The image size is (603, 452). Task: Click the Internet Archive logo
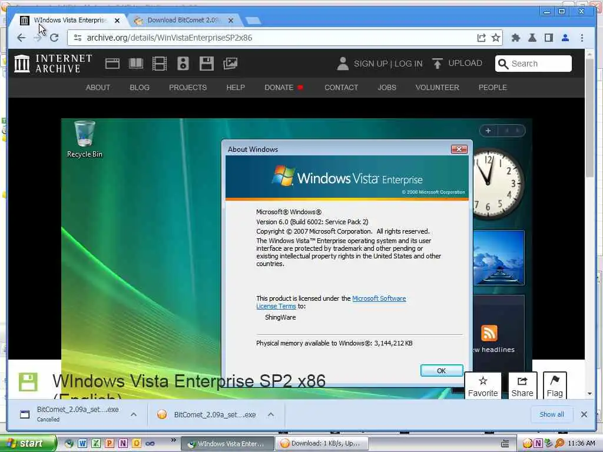click(x=53, y=64)
